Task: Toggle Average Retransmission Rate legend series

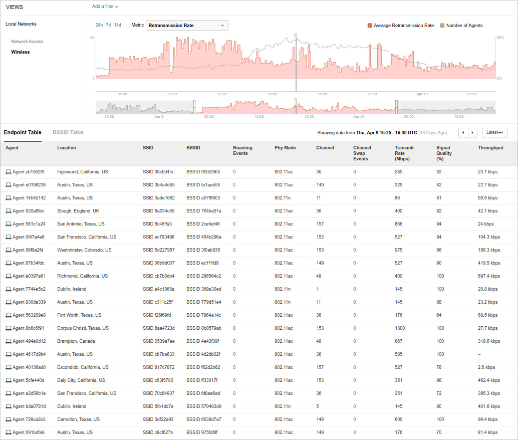Action: click(400, 26)
